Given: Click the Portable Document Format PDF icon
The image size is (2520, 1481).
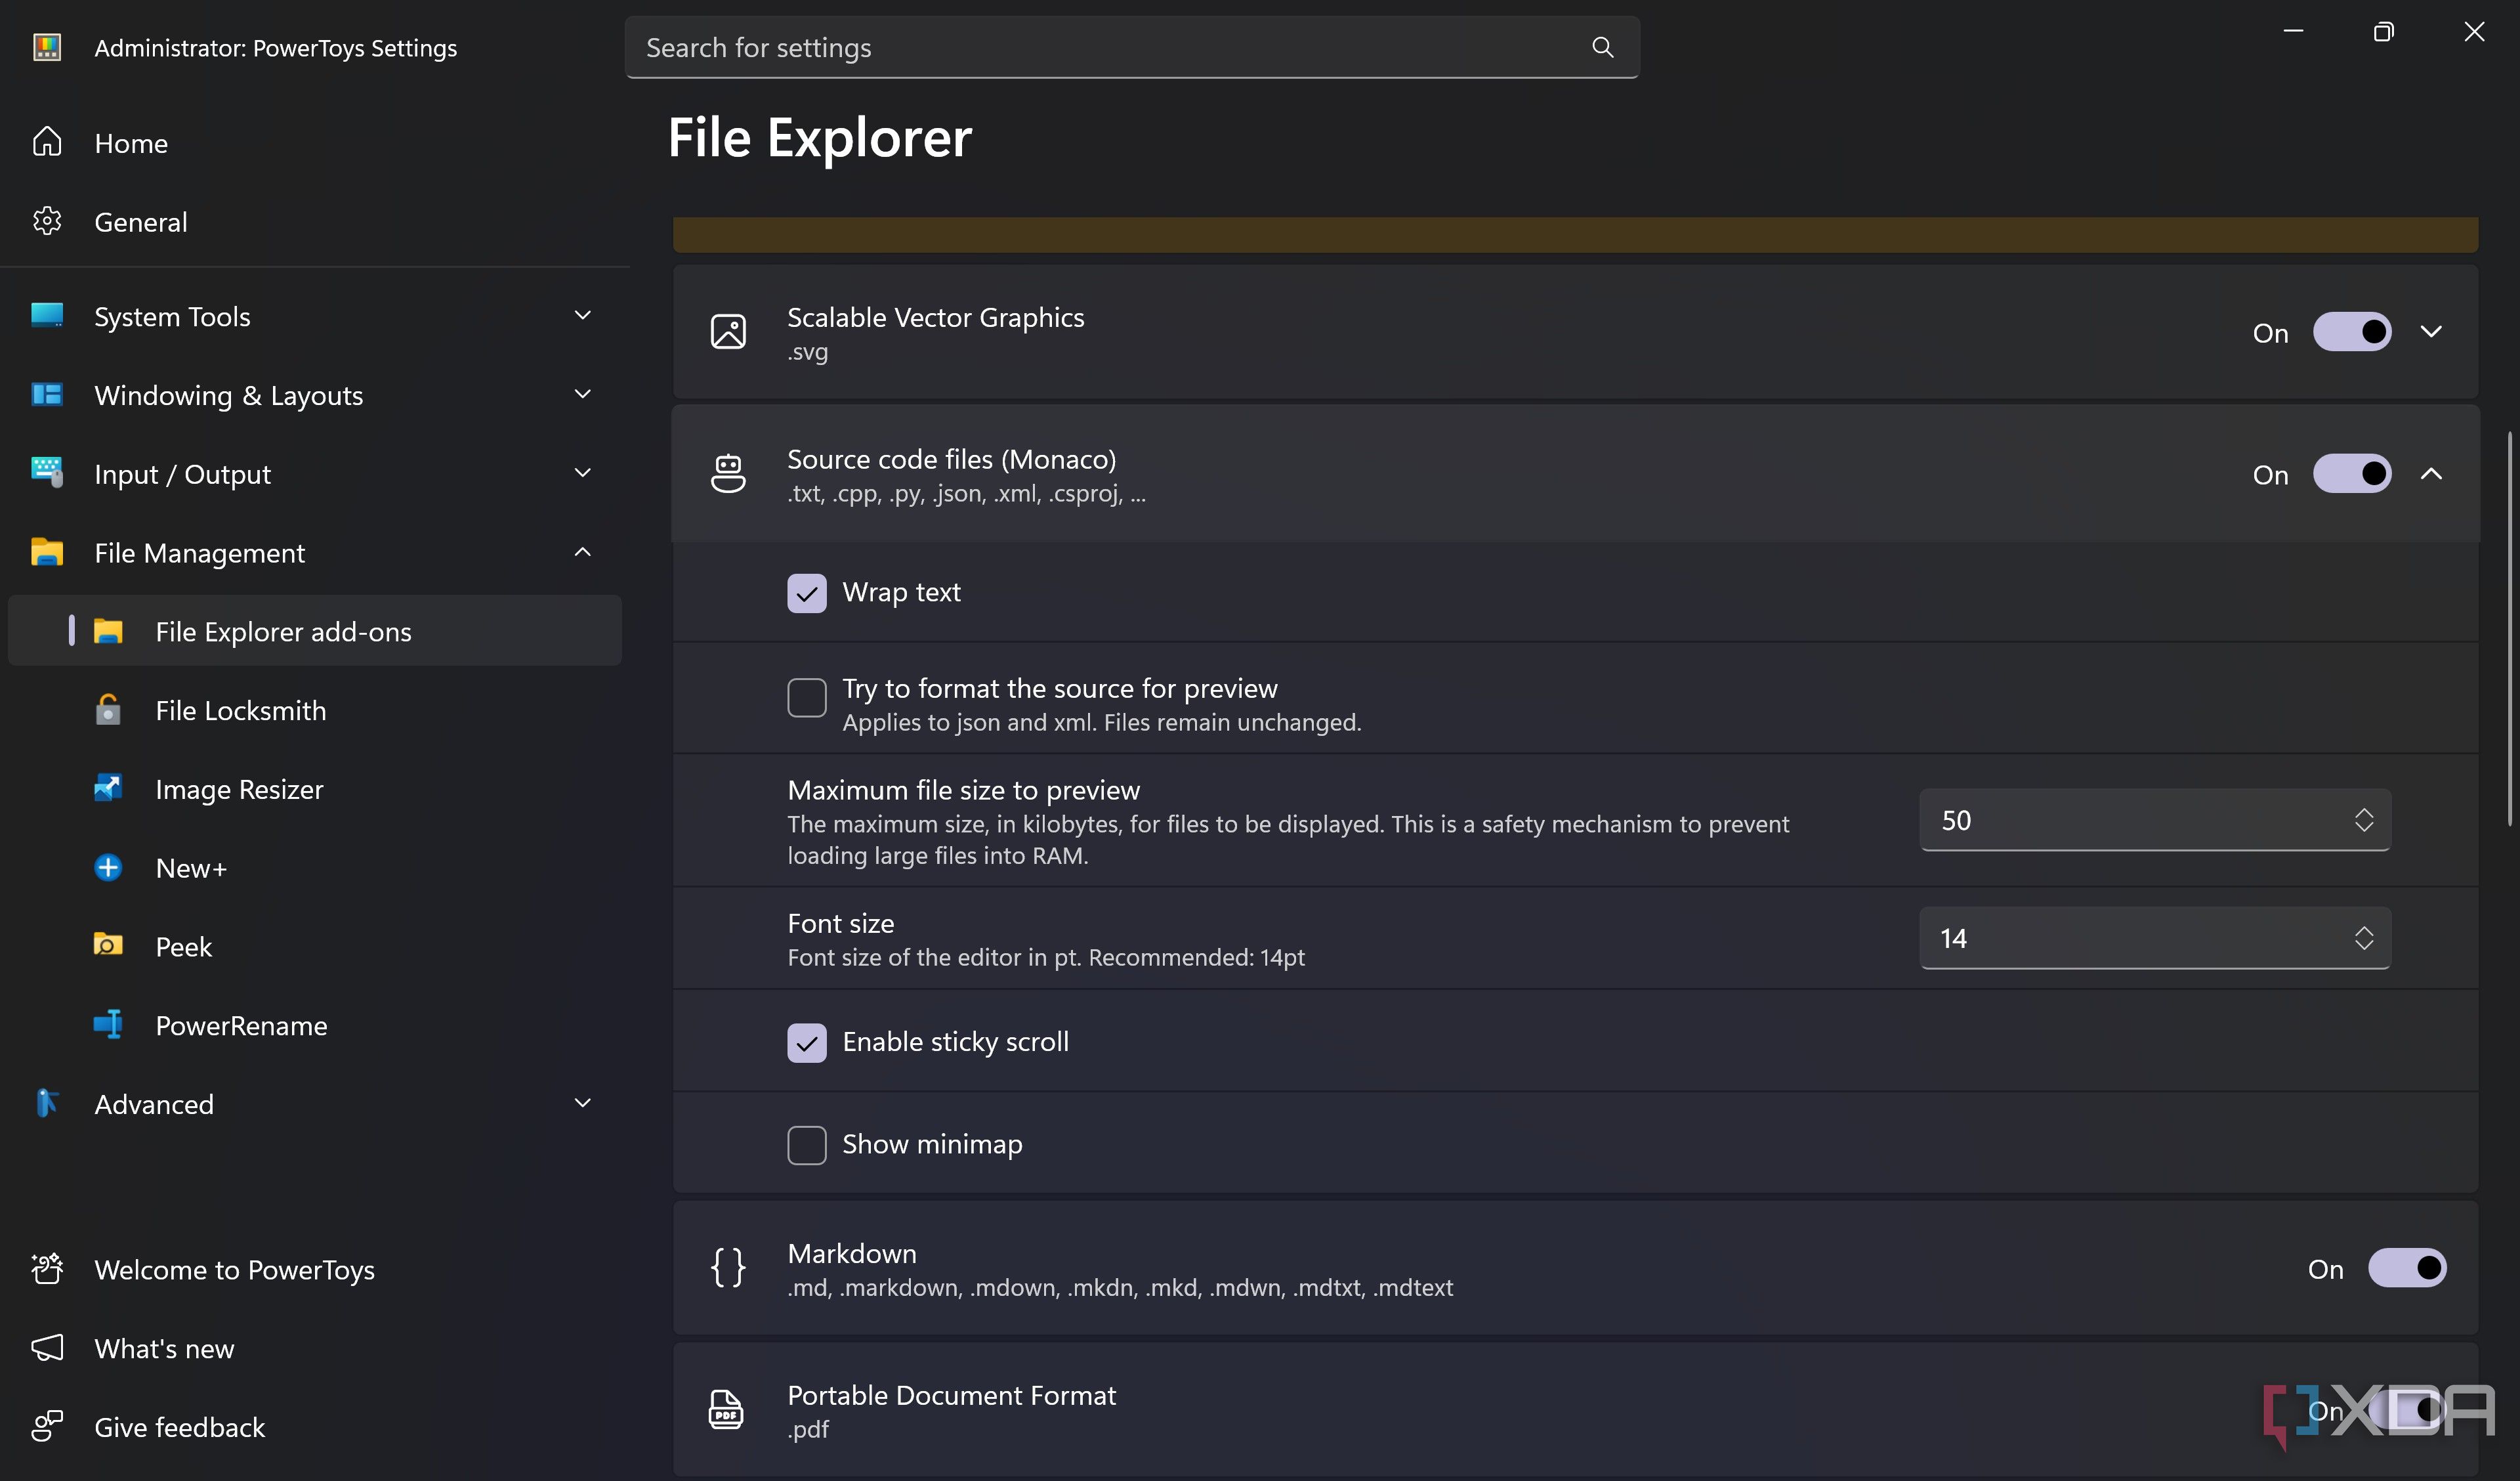Looking at the screenshot, I should point(727,1410).
